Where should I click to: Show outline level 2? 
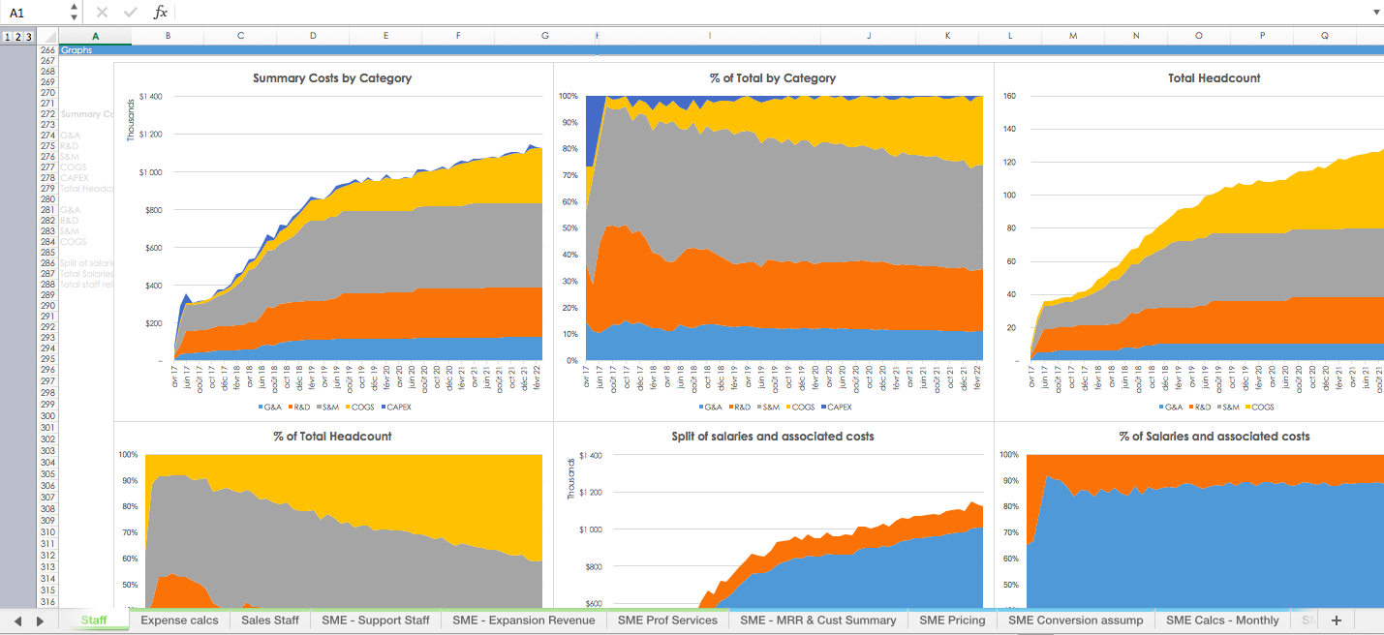point(17,37)
